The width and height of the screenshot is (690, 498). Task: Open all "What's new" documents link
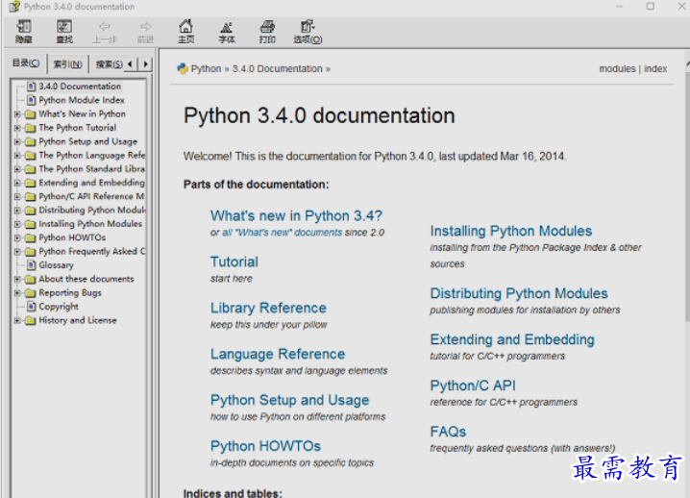283,233
